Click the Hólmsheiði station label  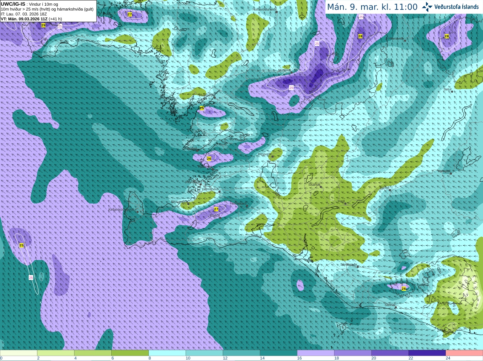point(210,189)
